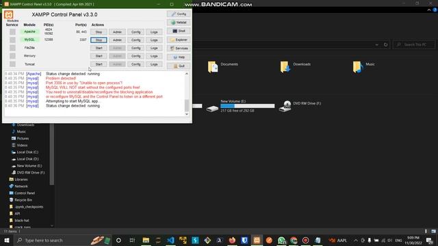The image size is (438, 246).
Task: Refresh the File Explorer address bar
Action: [x=385, y=44]
